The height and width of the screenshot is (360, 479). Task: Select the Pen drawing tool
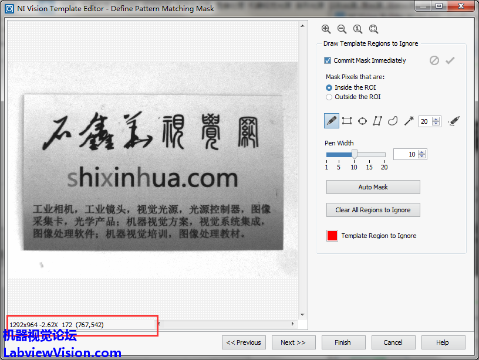(332, 121)
